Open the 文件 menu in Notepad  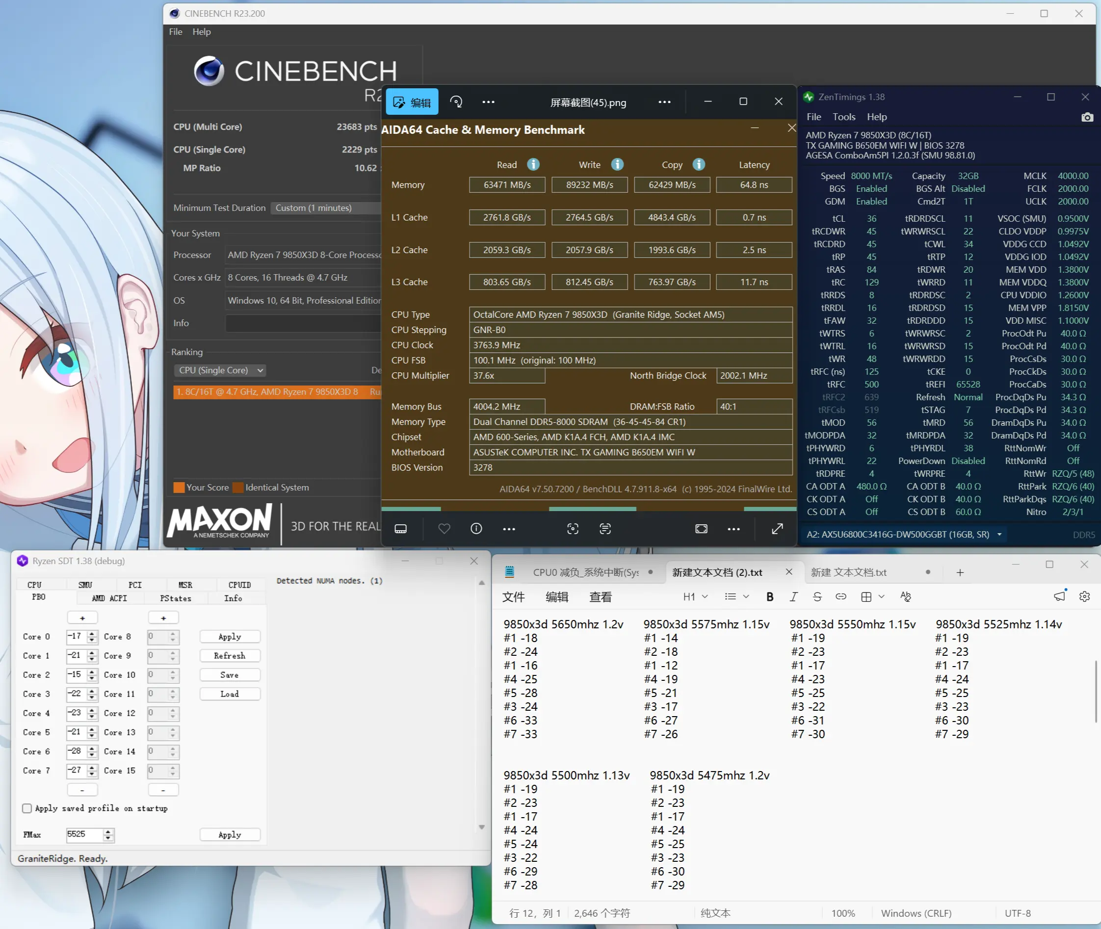click(513, 596)
